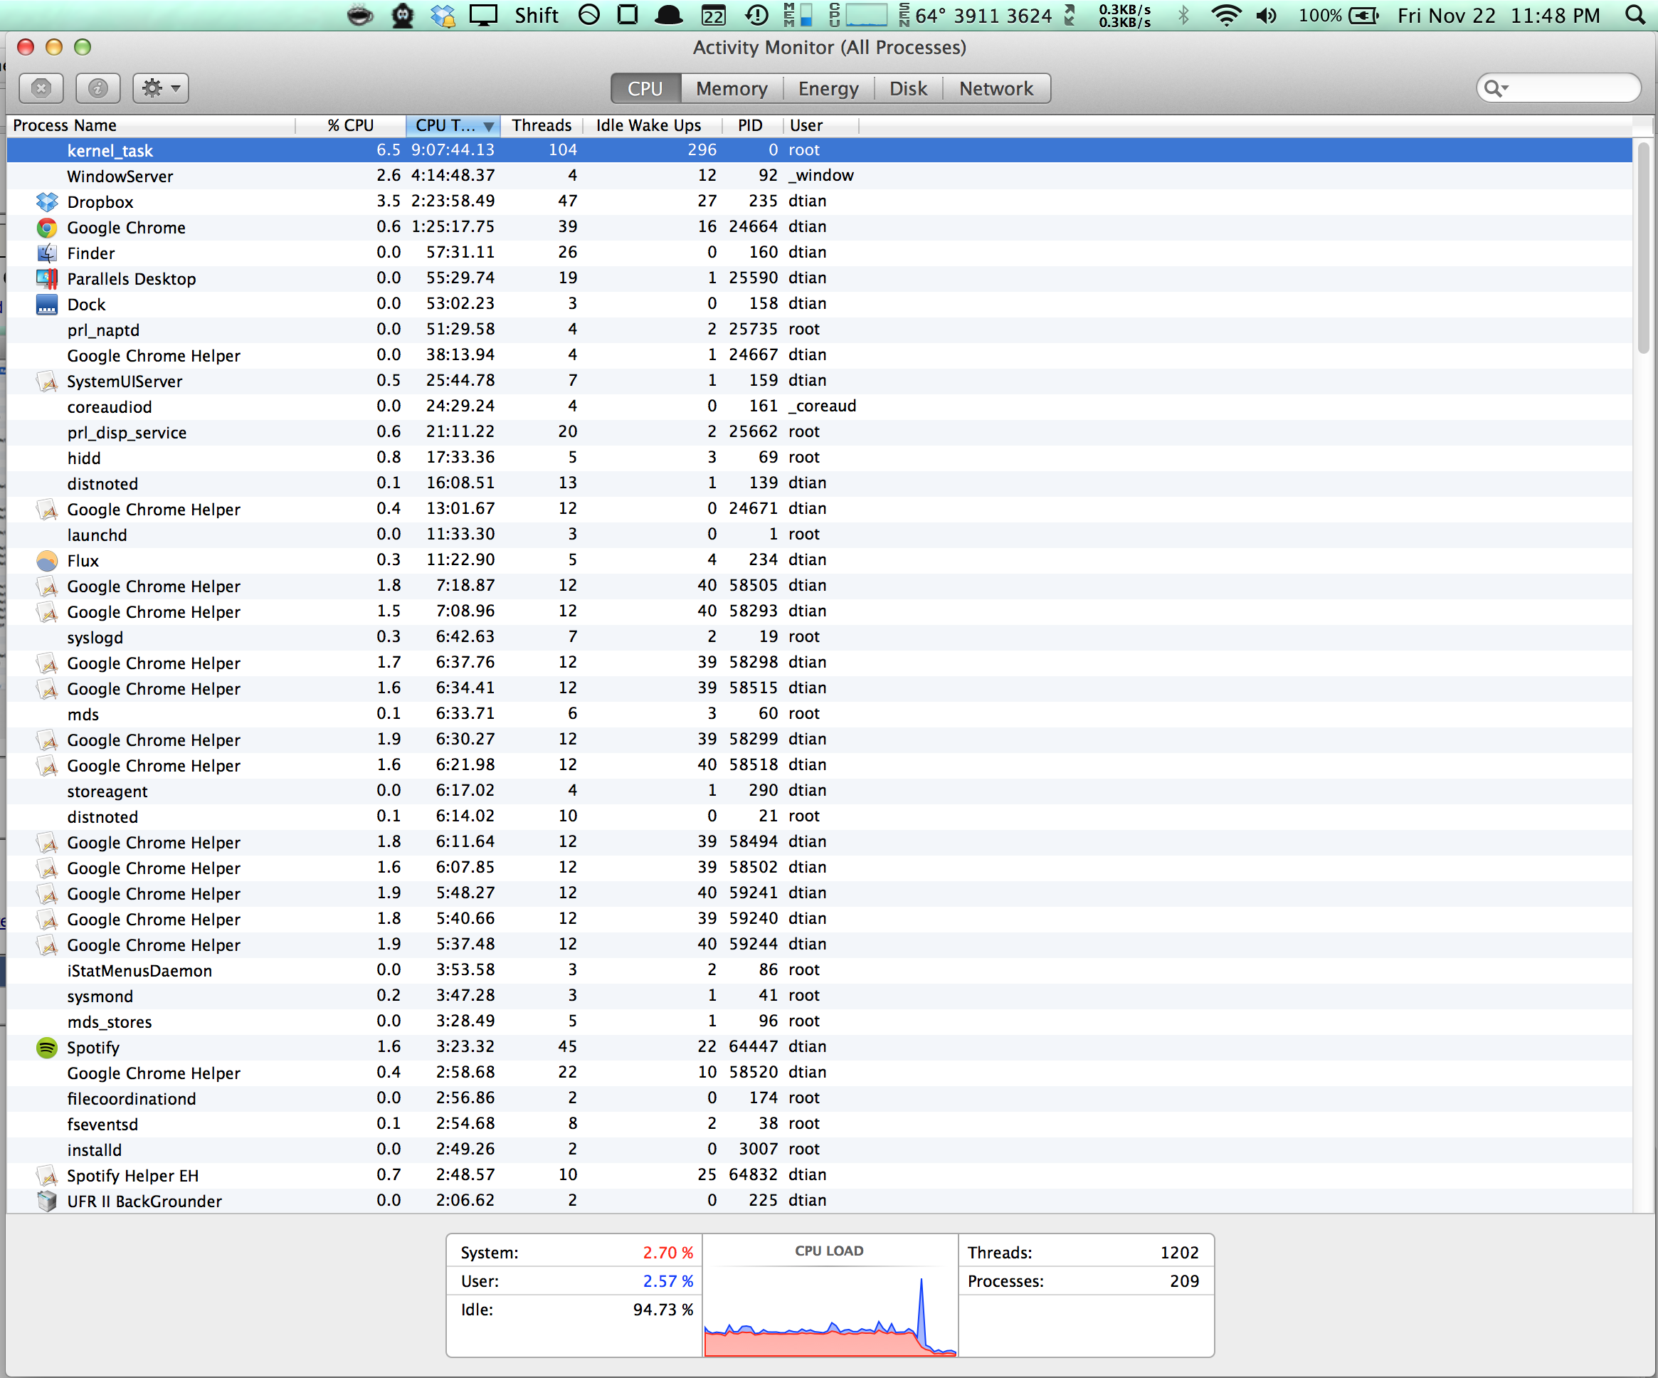
Task: Click the Quit Process toolbar icon
Action: tap(41, 88)
